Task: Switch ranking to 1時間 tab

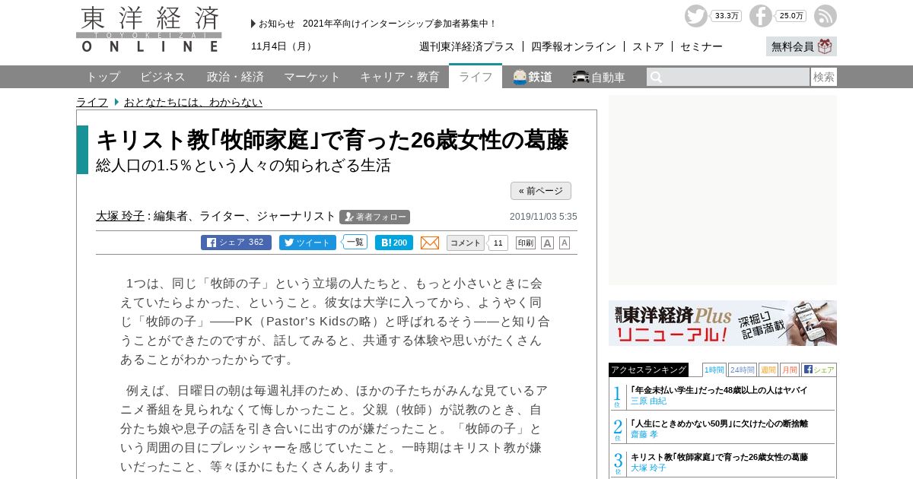Action: (x=714, y=370)
